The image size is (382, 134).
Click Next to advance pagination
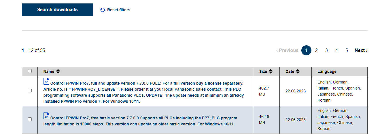361,51
